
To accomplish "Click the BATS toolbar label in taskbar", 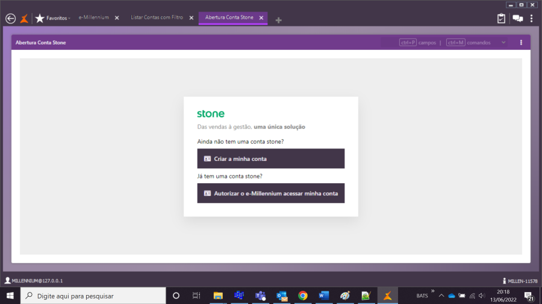I will 422,296.
